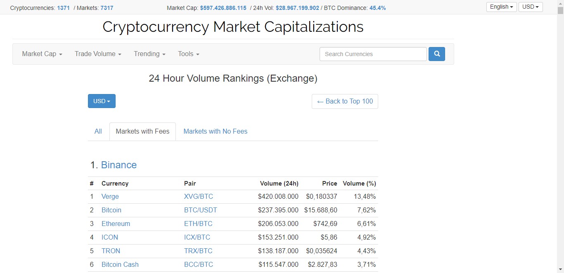564x273 pixels.
Task: Click the BTC/USDT pair link
Action: pyautogui.click(x=201, y=210)
